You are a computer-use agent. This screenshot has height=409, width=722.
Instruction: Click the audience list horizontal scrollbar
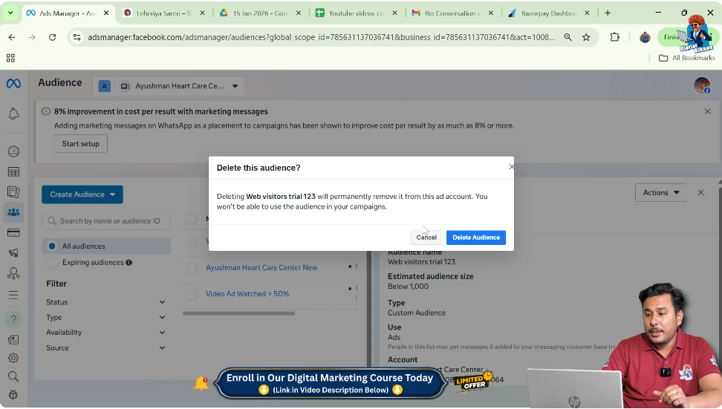click(x=238, y=314)
